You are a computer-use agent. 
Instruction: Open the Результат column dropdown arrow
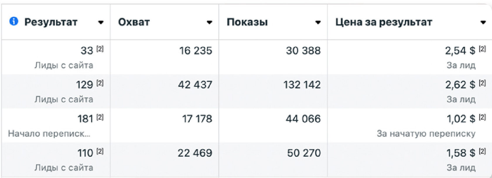(x=101, y=23)
